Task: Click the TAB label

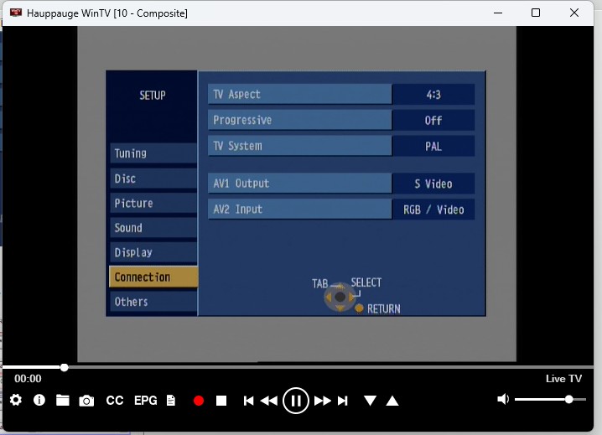Action: (319, 284)
